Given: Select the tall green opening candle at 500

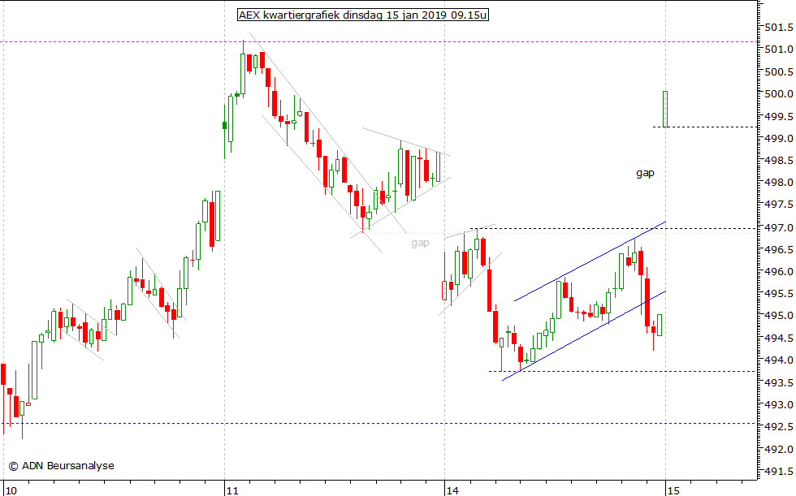Looking at the screenshot, I should pyautogui.click(x=665, y=109).
